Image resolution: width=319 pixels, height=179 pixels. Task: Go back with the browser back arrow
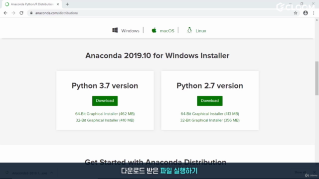(x=5, y=13)
